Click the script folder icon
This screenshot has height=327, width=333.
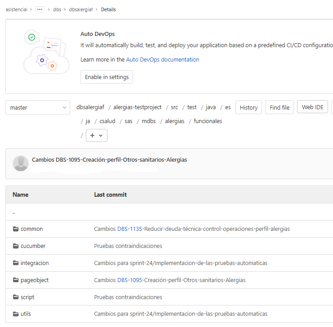click(x=16, y=297)
